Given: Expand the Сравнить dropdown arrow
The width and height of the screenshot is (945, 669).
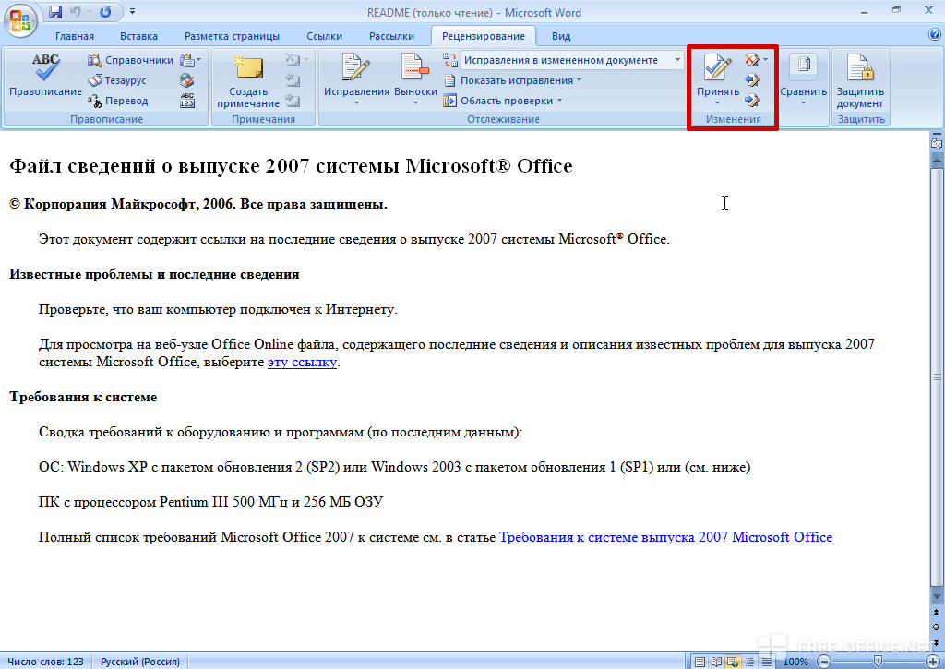Looking at the screenshot, I should tap(804, 103).
